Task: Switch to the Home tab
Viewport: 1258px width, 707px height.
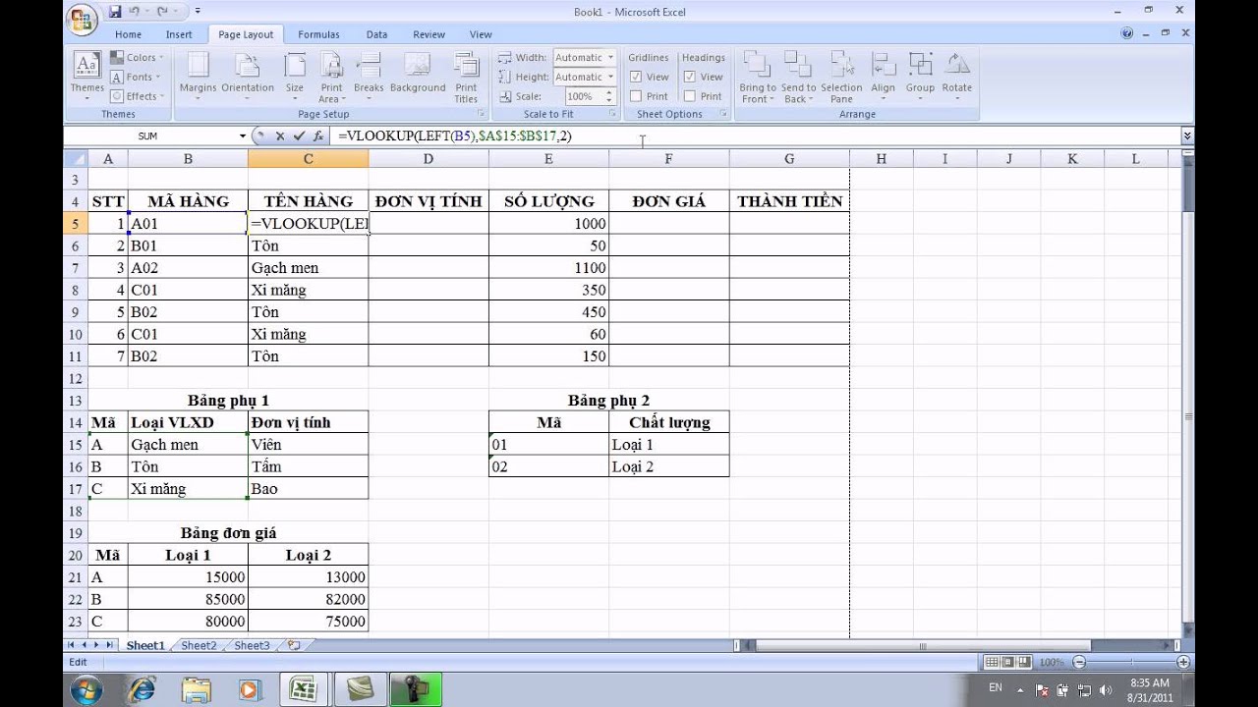Action: click(x=128, y=34)
